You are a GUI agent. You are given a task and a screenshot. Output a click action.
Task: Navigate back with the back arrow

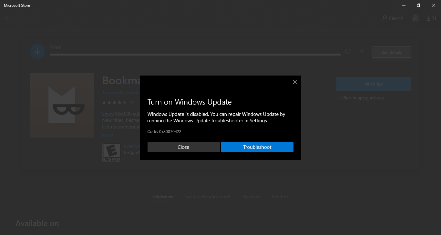click(7, 18)
